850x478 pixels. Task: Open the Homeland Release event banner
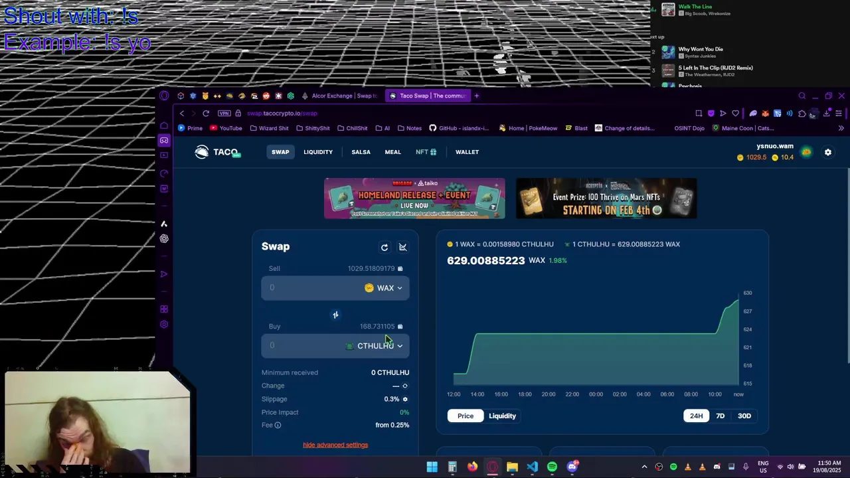(414, 198)
